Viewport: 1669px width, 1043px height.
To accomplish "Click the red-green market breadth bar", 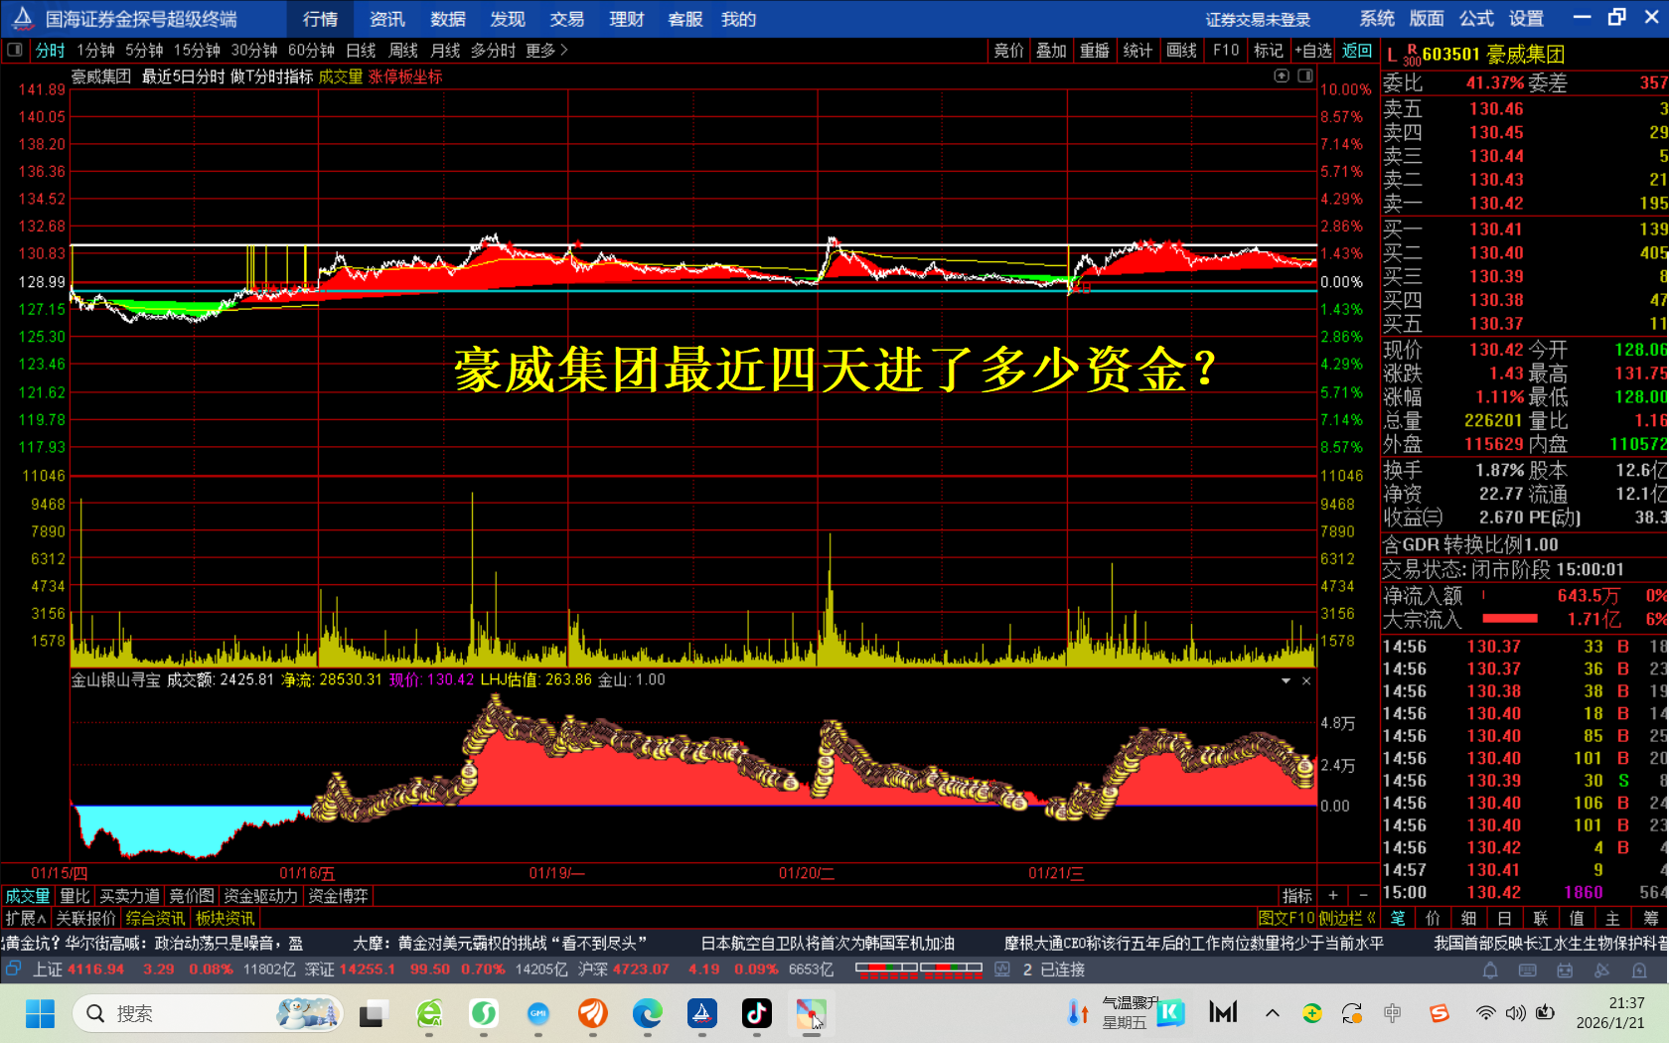I will pos(919,968).
